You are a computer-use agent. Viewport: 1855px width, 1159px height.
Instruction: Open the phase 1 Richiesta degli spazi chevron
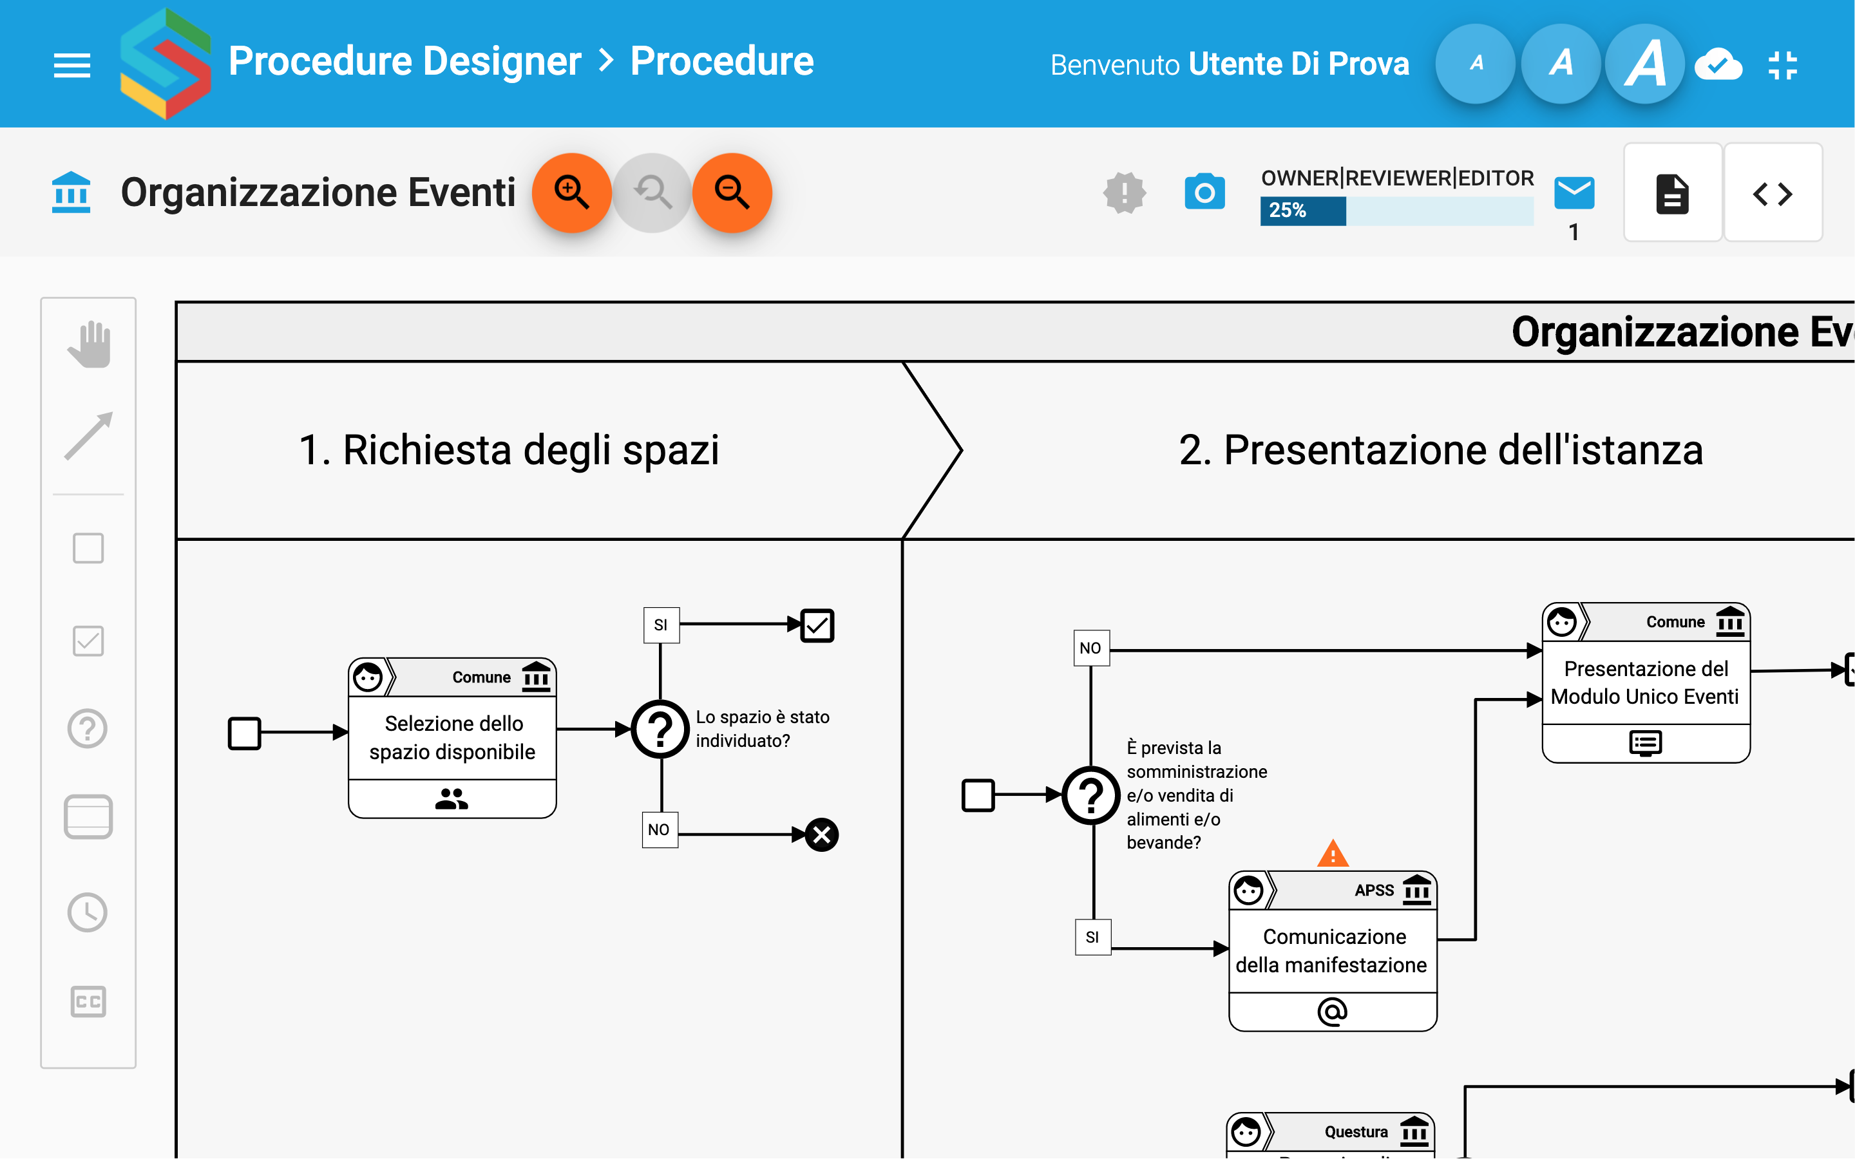coord(509,450)
